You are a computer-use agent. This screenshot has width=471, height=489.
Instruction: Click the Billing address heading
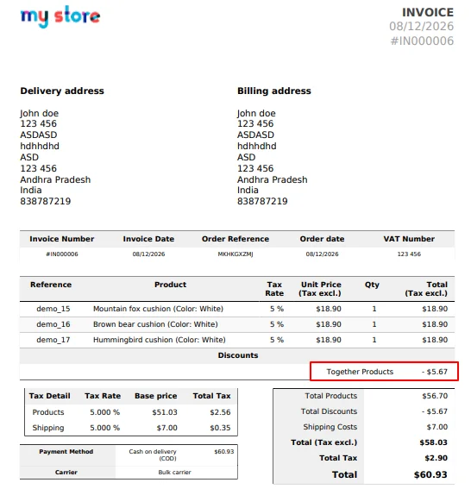click(274, 91)
